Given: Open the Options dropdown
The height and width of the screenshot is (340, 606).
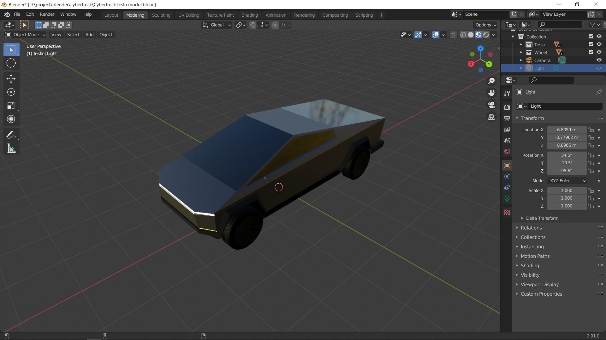Looking at the screenshot, I should [485, 25].
